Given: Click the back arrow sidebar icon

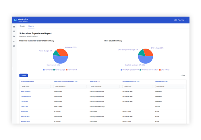Looking at the screenshot, I should [x=14, y=41].
